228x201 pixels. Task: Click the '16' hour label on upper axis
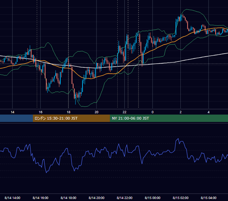pyautogui.click(x=41, y=112)
